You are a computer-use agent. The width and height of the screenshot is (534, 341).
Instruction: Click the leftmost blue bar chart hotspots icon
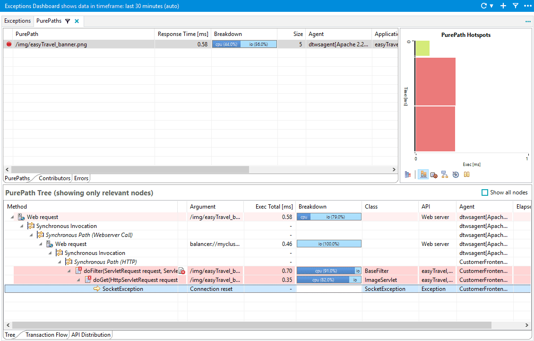click(x=408, y=175)
